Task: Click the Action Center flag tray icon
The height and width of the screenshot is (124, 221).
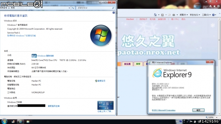Action: point(191,122)
